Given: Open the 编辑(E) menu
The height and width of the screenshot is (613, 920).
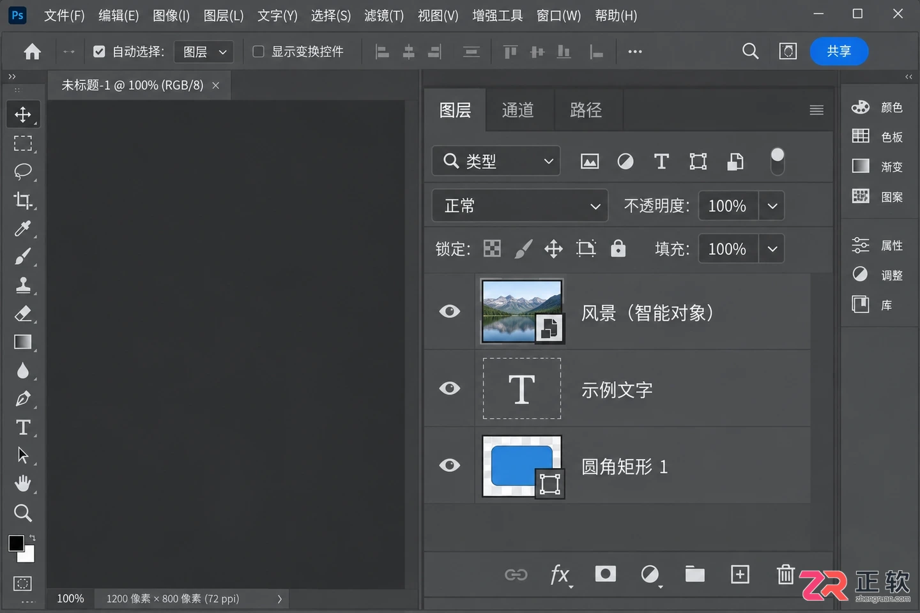Looking at the screenshot, I should [118, 15].
